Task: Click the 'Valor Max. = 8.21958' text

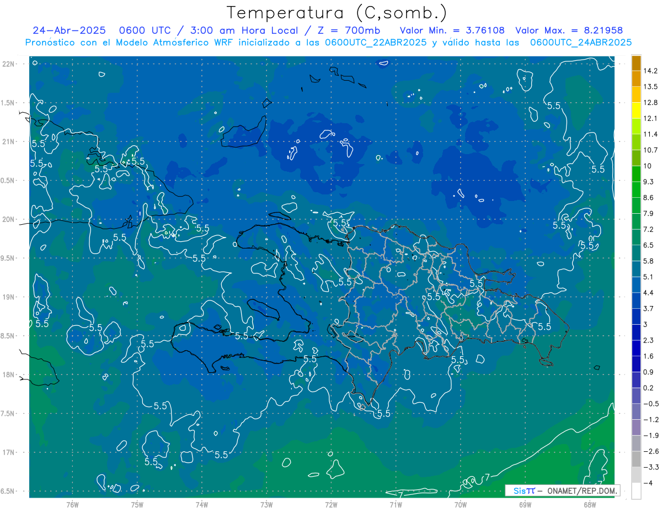Action: pos(569,30)
